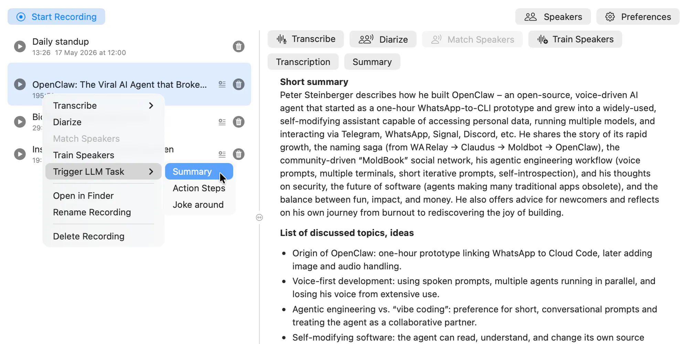
Task: Open Preferences
Action: coord(638,17)
